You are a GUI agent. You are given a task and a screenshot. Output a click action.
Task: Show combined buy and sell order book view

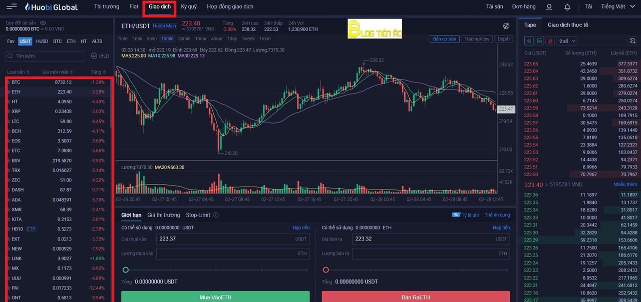pos(529,41)
